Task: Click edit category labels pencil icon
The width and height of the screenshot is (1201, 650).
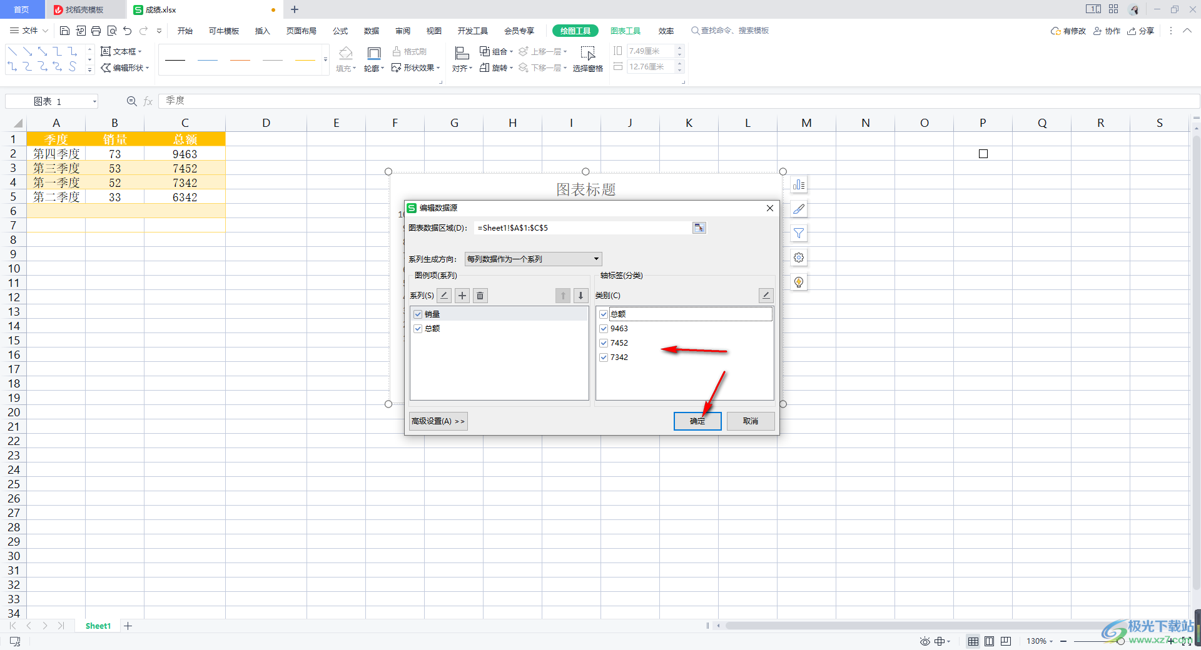Action: point(766,296)
